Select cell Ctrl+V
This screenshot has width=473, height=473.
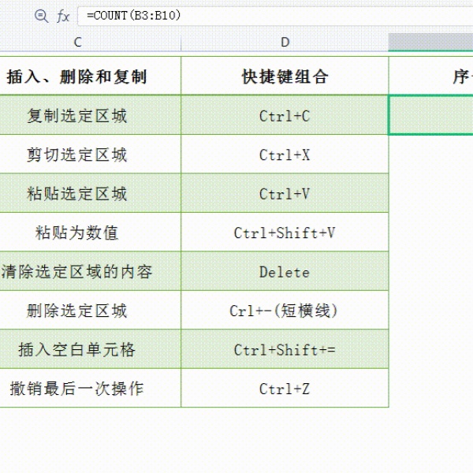285,193
